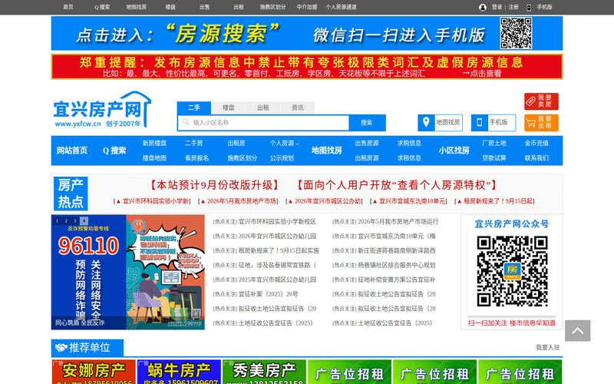Open 个人房源→ in the blue nav

point(285,144)
